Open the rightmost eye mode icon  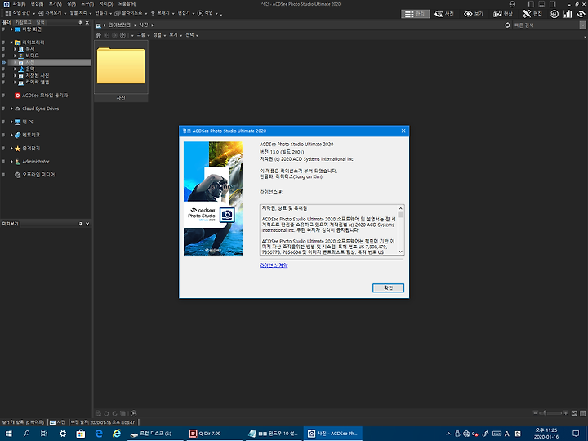[x=581, y=14]
